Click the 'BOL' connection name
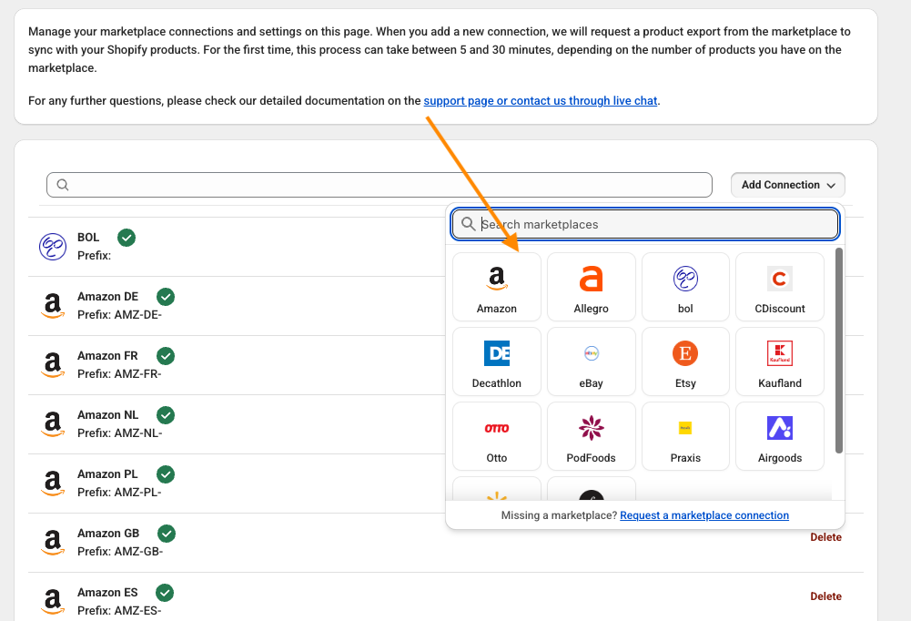The image size is (911, 621). 88,238
